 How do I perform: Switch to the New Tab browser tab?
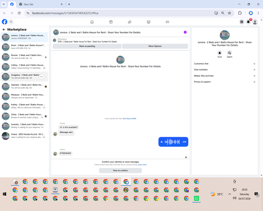coord(41,4)
